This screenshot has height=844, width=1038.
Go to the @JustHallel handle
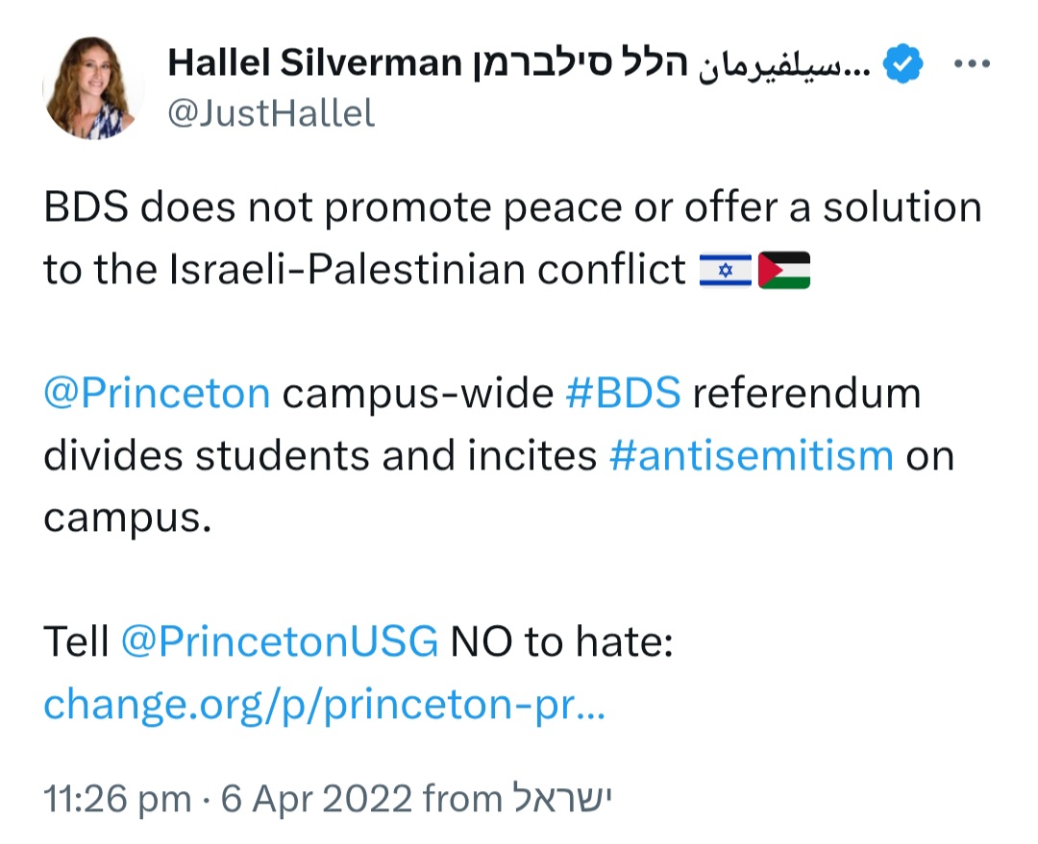pyautogui.click(x=271, y=114)
